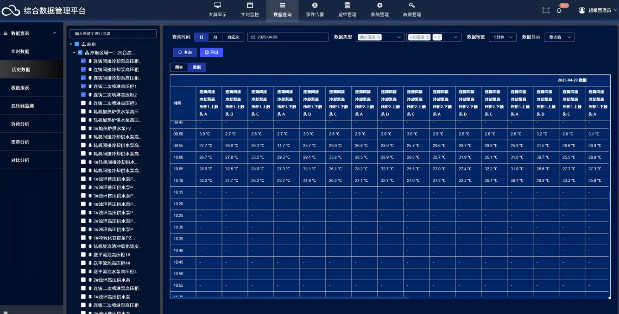Check 连铸二次喷淋高压柜3 checkbox
The height and width of the screenshot is (314, 619).
pyautogui.click(x=83, y=103)
